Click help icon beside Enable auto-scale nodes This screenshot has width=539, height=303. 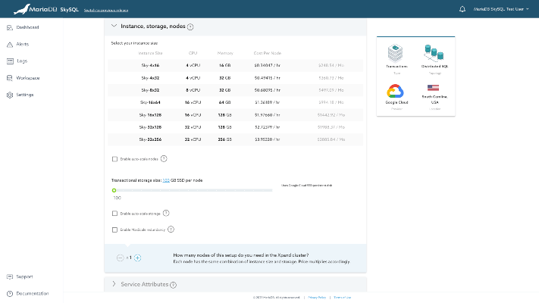coord(164,158)
